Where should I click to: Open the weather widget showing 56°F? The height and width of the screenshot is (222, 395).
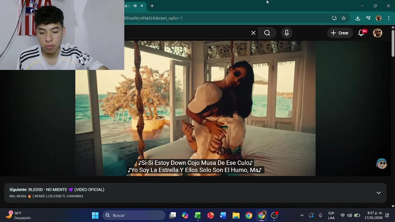tap(19, 215)
